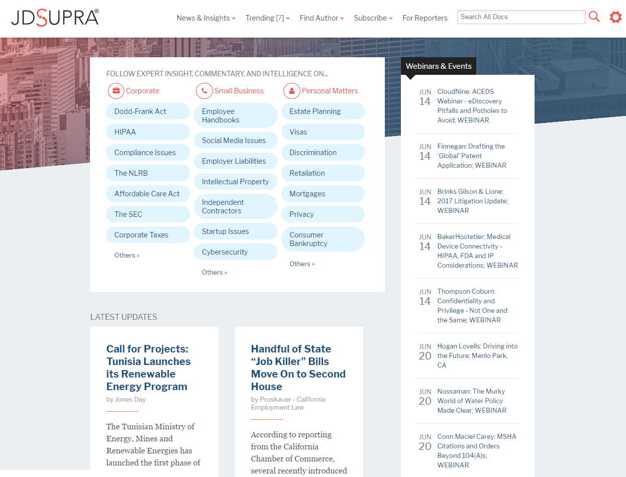Click Others under Personal Matters column

pos(302,264)
